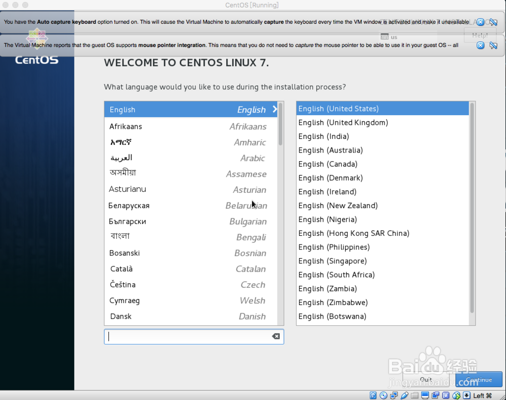
Task: Select Bosanski in the language list
Action: click(191, 253)
